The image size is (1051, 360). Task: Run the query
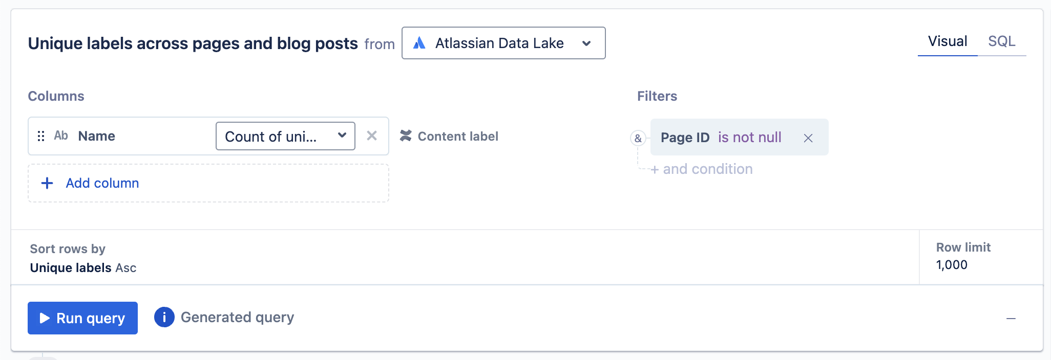tap(82, 318)
